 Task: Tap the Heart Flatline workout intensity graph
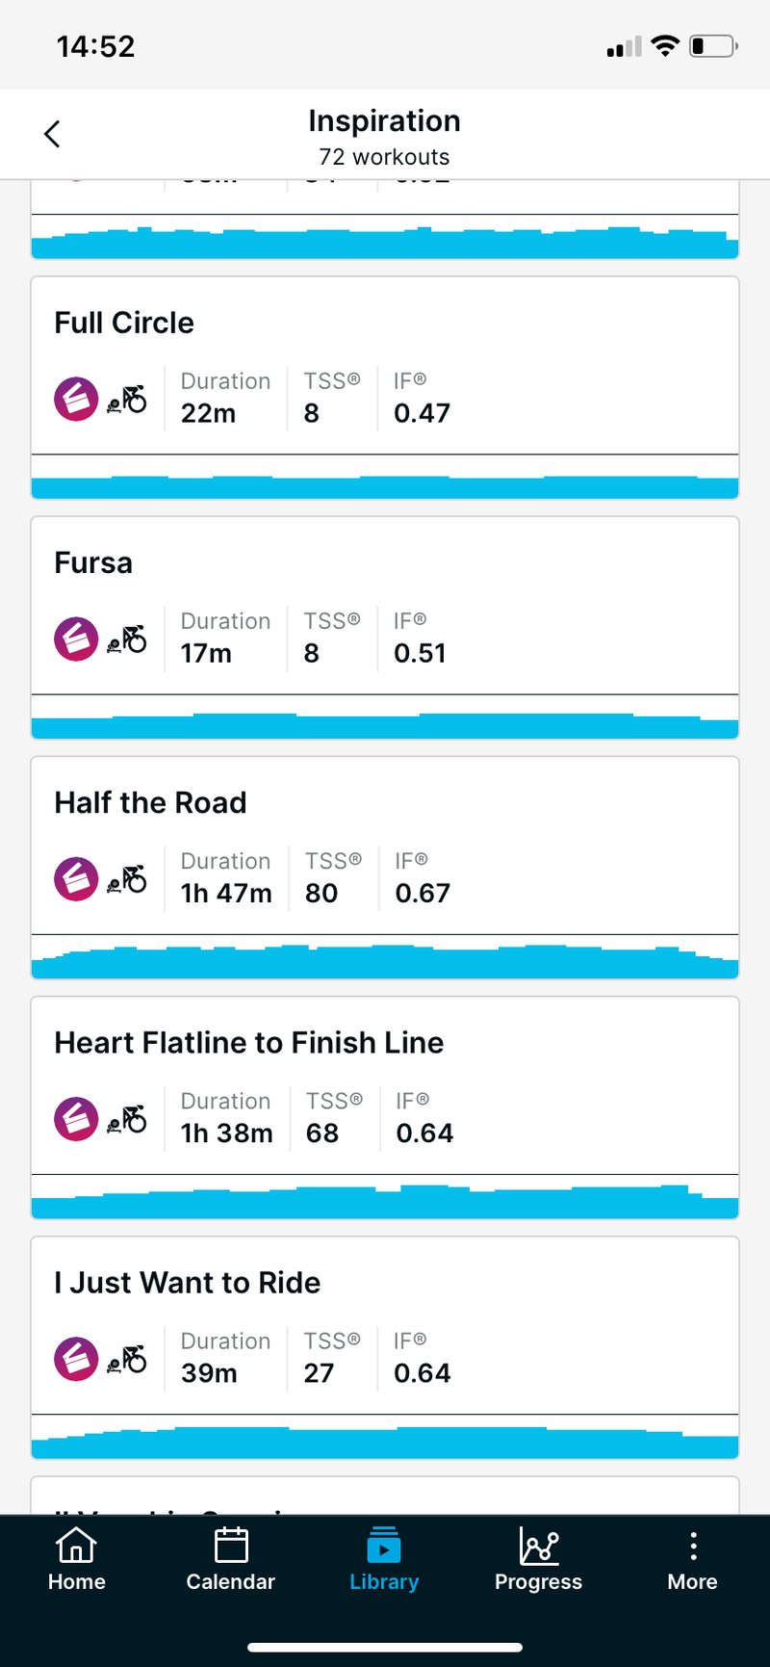coord(385,1201)
